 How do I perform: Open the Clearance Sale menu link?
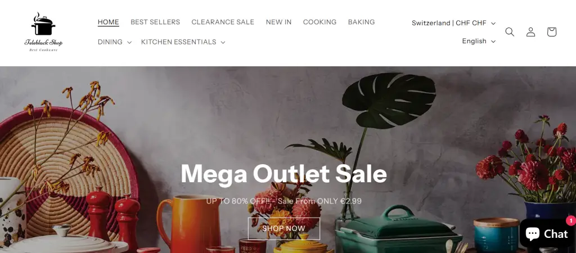pyautogui.click(x=223, y=22)
